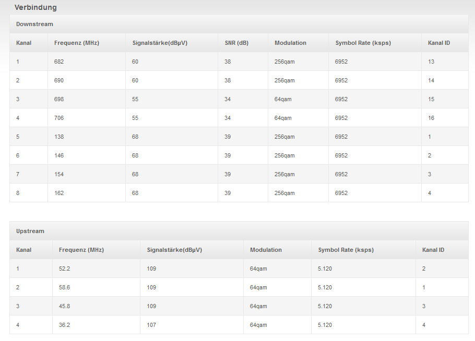Click the 36.2 MHz upstream frequency
This screenshot has height=341, width=475.
(65, 325)
